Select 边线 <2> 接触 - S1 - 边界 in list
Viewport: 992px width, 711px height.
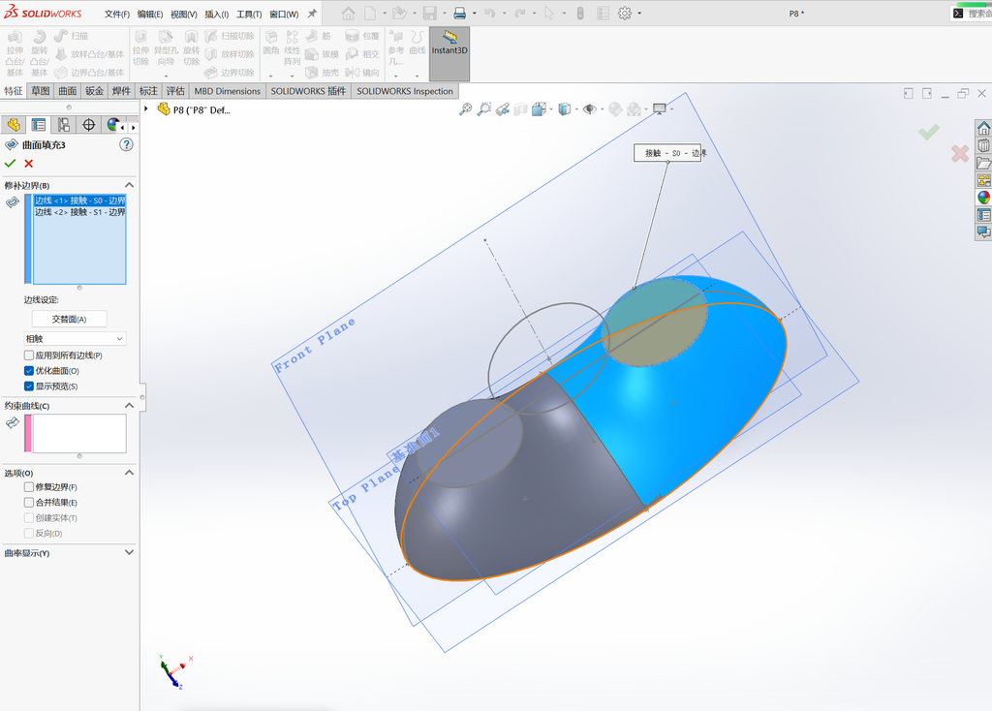coord(79,212)
